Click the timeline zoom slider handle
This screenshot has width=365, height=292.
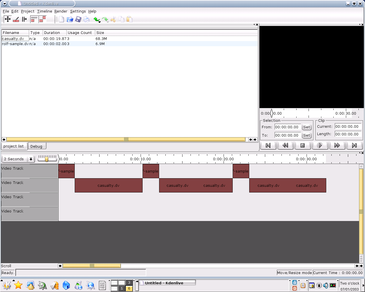tap(47, 159)
